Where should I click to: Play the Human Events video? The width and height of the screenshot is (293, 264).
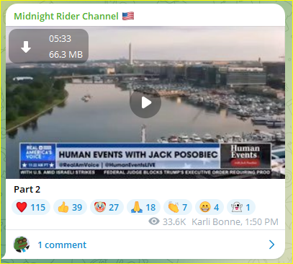coord(145,102)
